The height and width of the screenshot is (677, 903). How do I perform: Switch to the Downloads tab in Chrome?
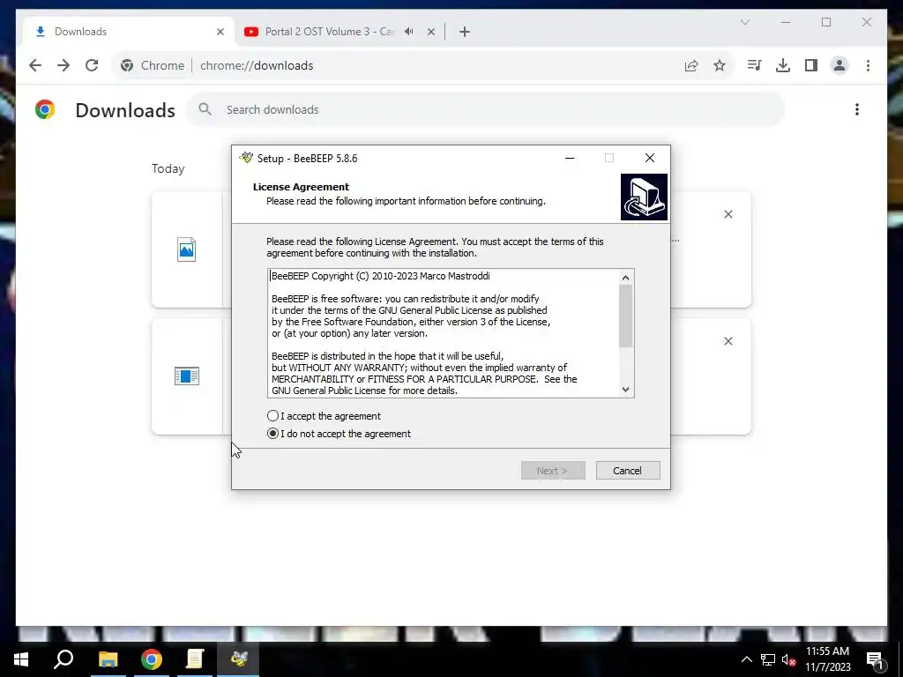tap(128, 32)
